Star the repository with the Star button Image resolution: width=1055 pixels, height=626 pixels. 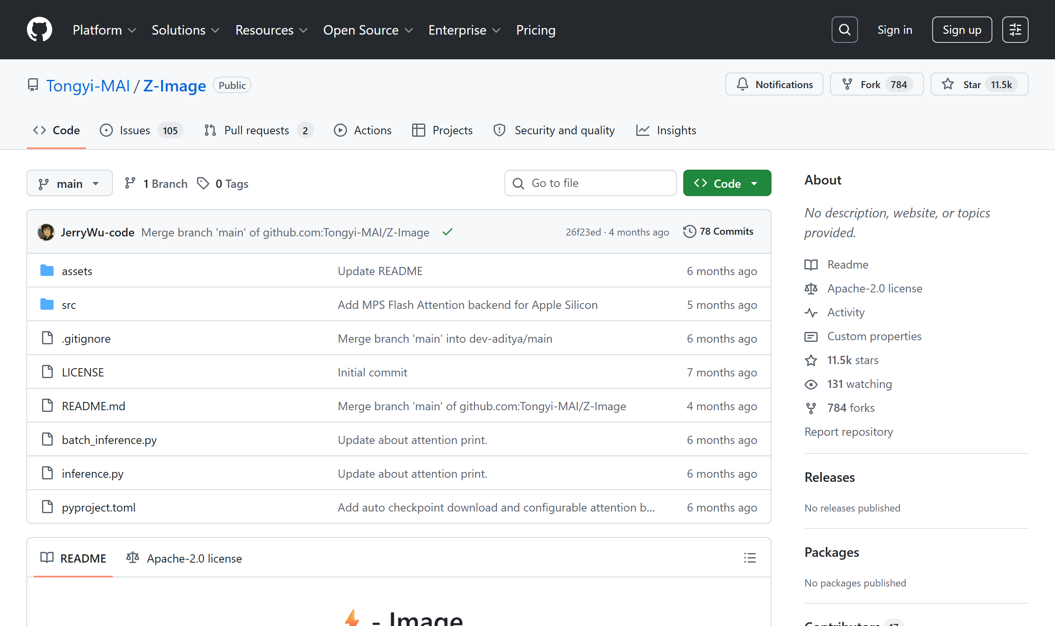979,84
